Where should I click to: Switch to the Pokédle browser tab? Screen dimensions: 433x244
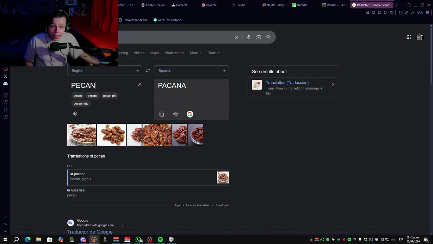coord(211,5)
